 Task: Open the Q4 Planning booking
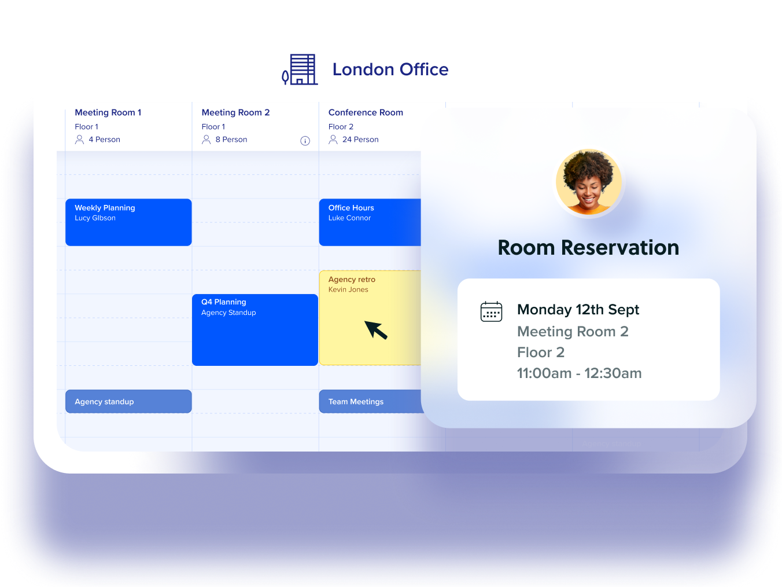pyautogui.click(x=255, y=330)
